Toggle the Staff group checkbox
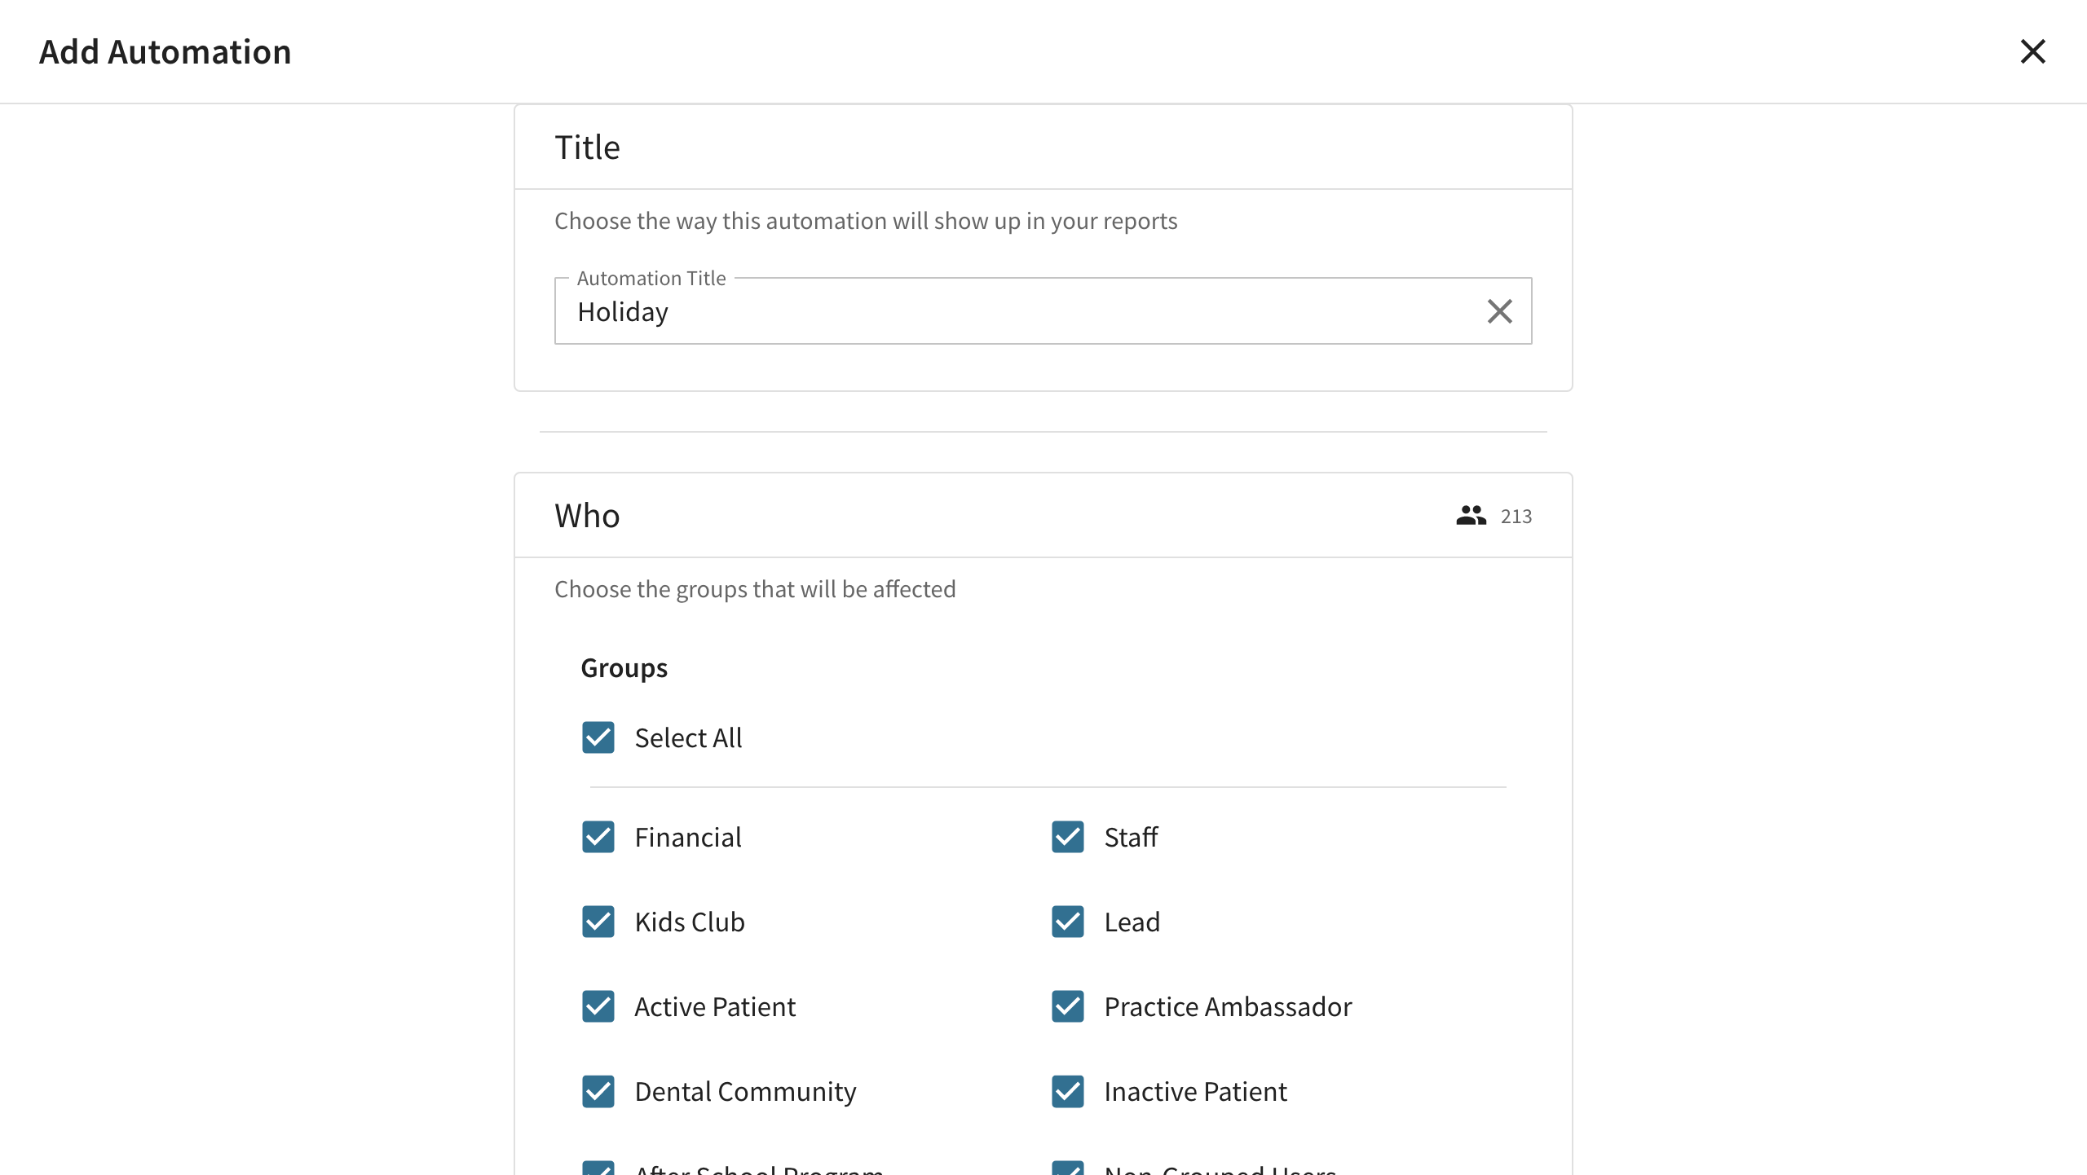 tap(1068, 838)
